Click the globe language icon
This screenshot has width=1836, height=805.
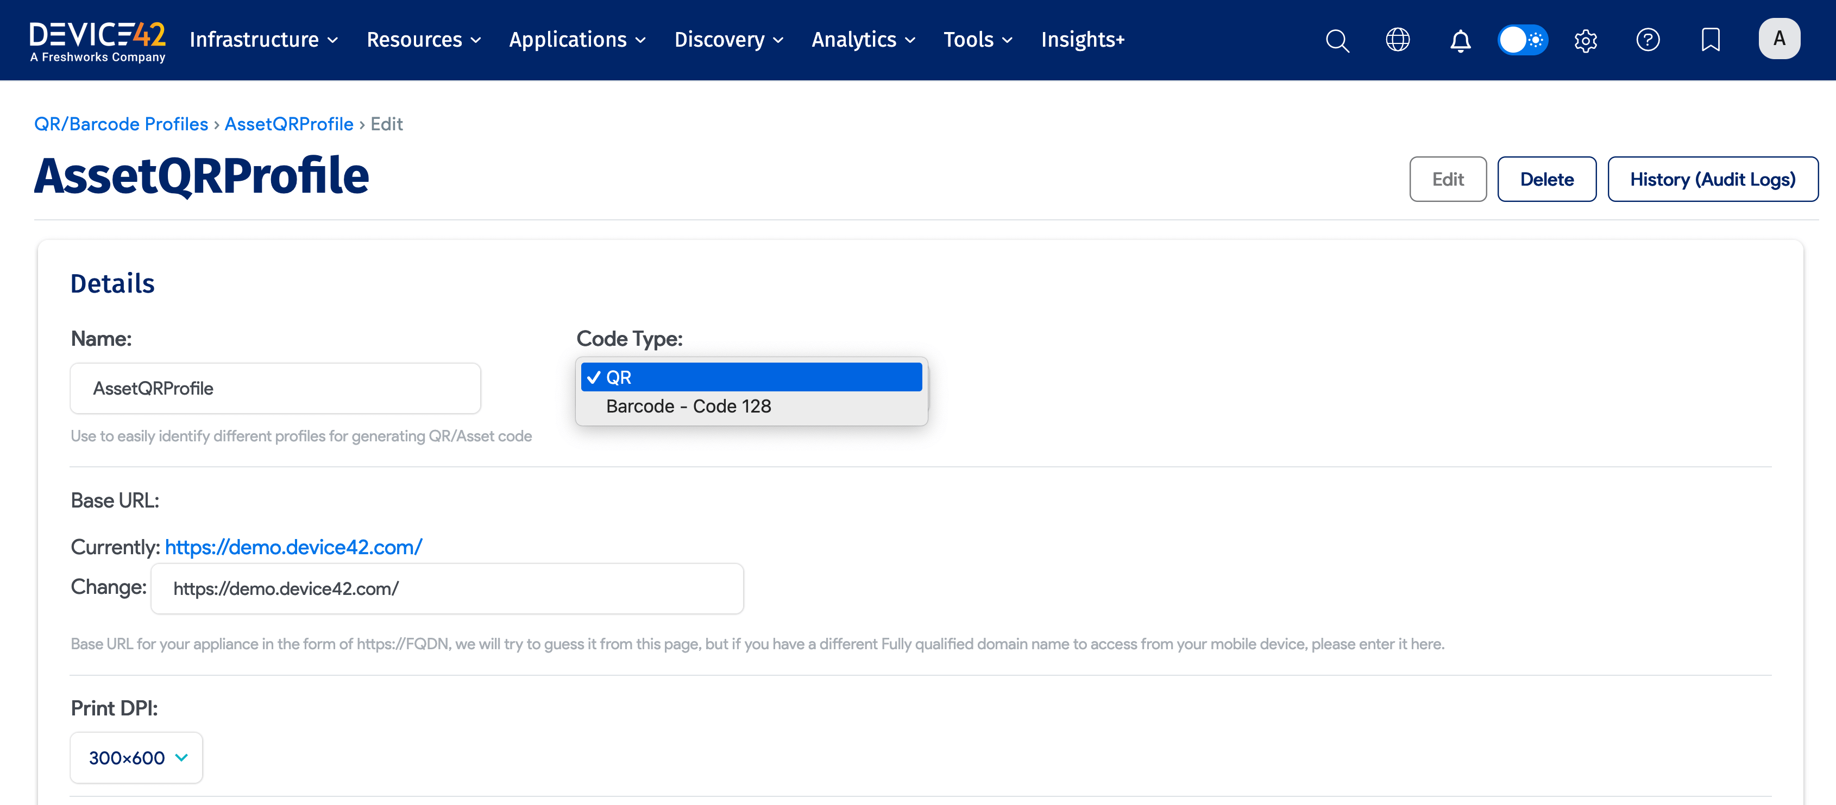coord(1398,40)
